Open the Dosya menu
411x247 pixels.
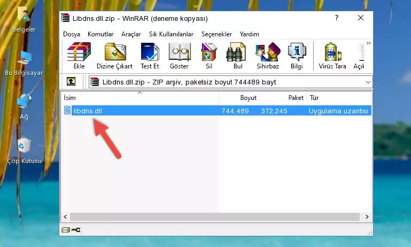click(x=72, y=34)
